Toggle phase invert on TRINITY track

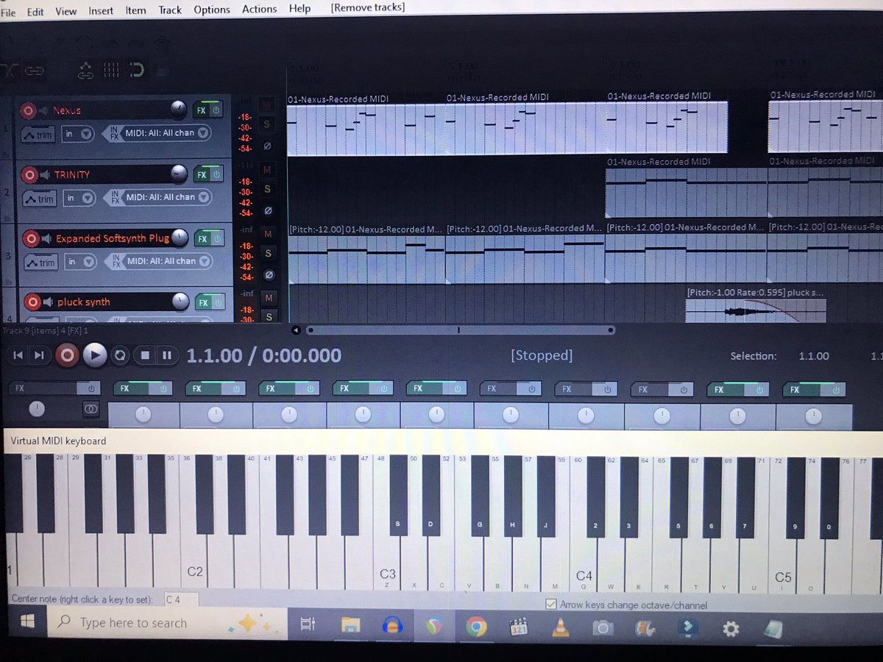(268, 210)
